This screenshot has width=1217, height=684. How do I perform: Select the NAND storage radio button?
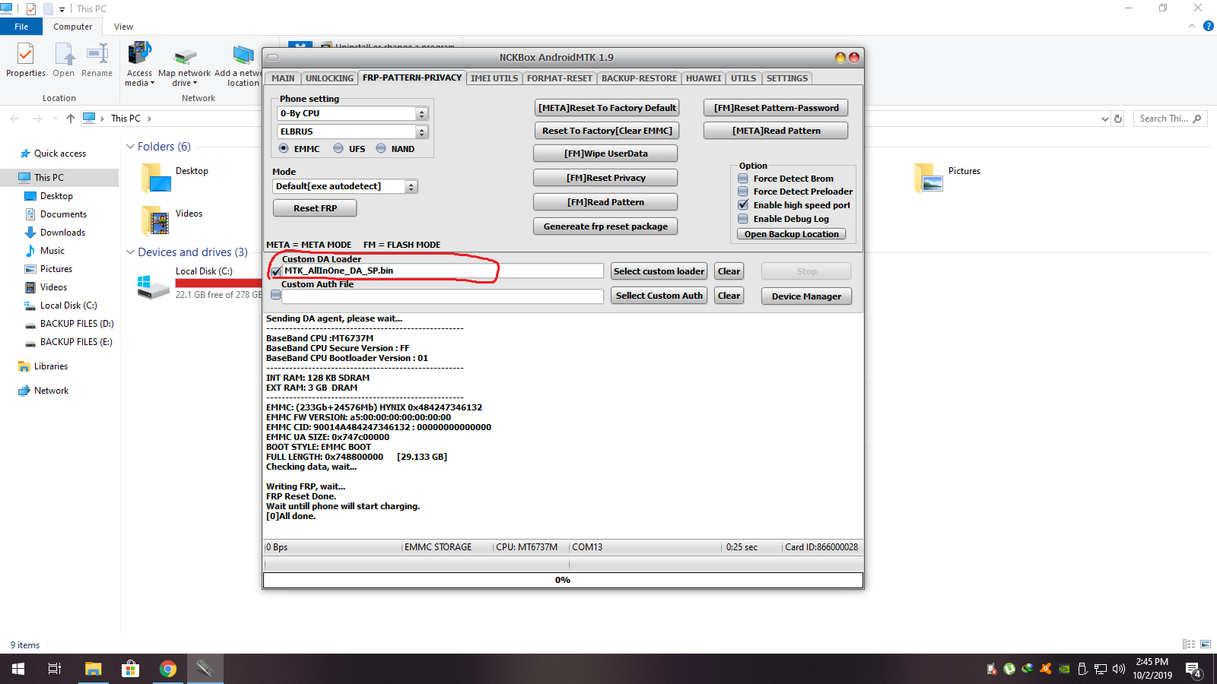(x=381, y=149)
